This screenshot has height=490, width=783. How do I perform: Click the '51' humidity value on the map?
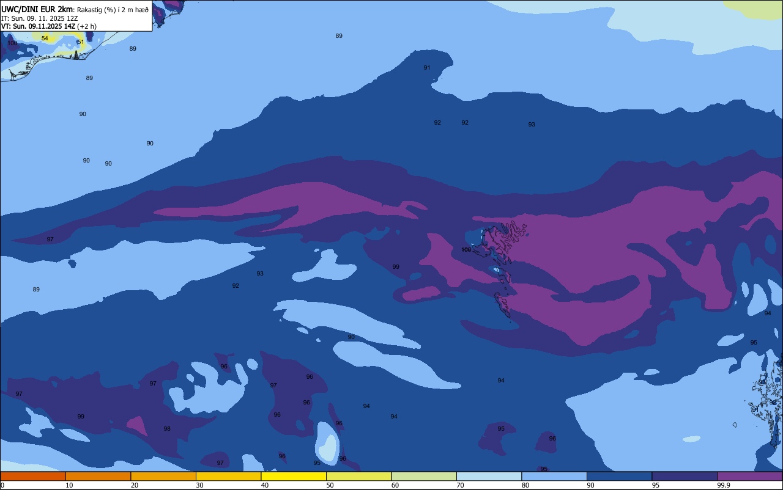click(x=80, y=42)
